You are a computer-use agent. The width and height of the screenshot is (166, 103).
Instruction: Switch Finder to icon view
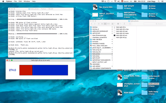pyautogui.click(x=99, y=24)
